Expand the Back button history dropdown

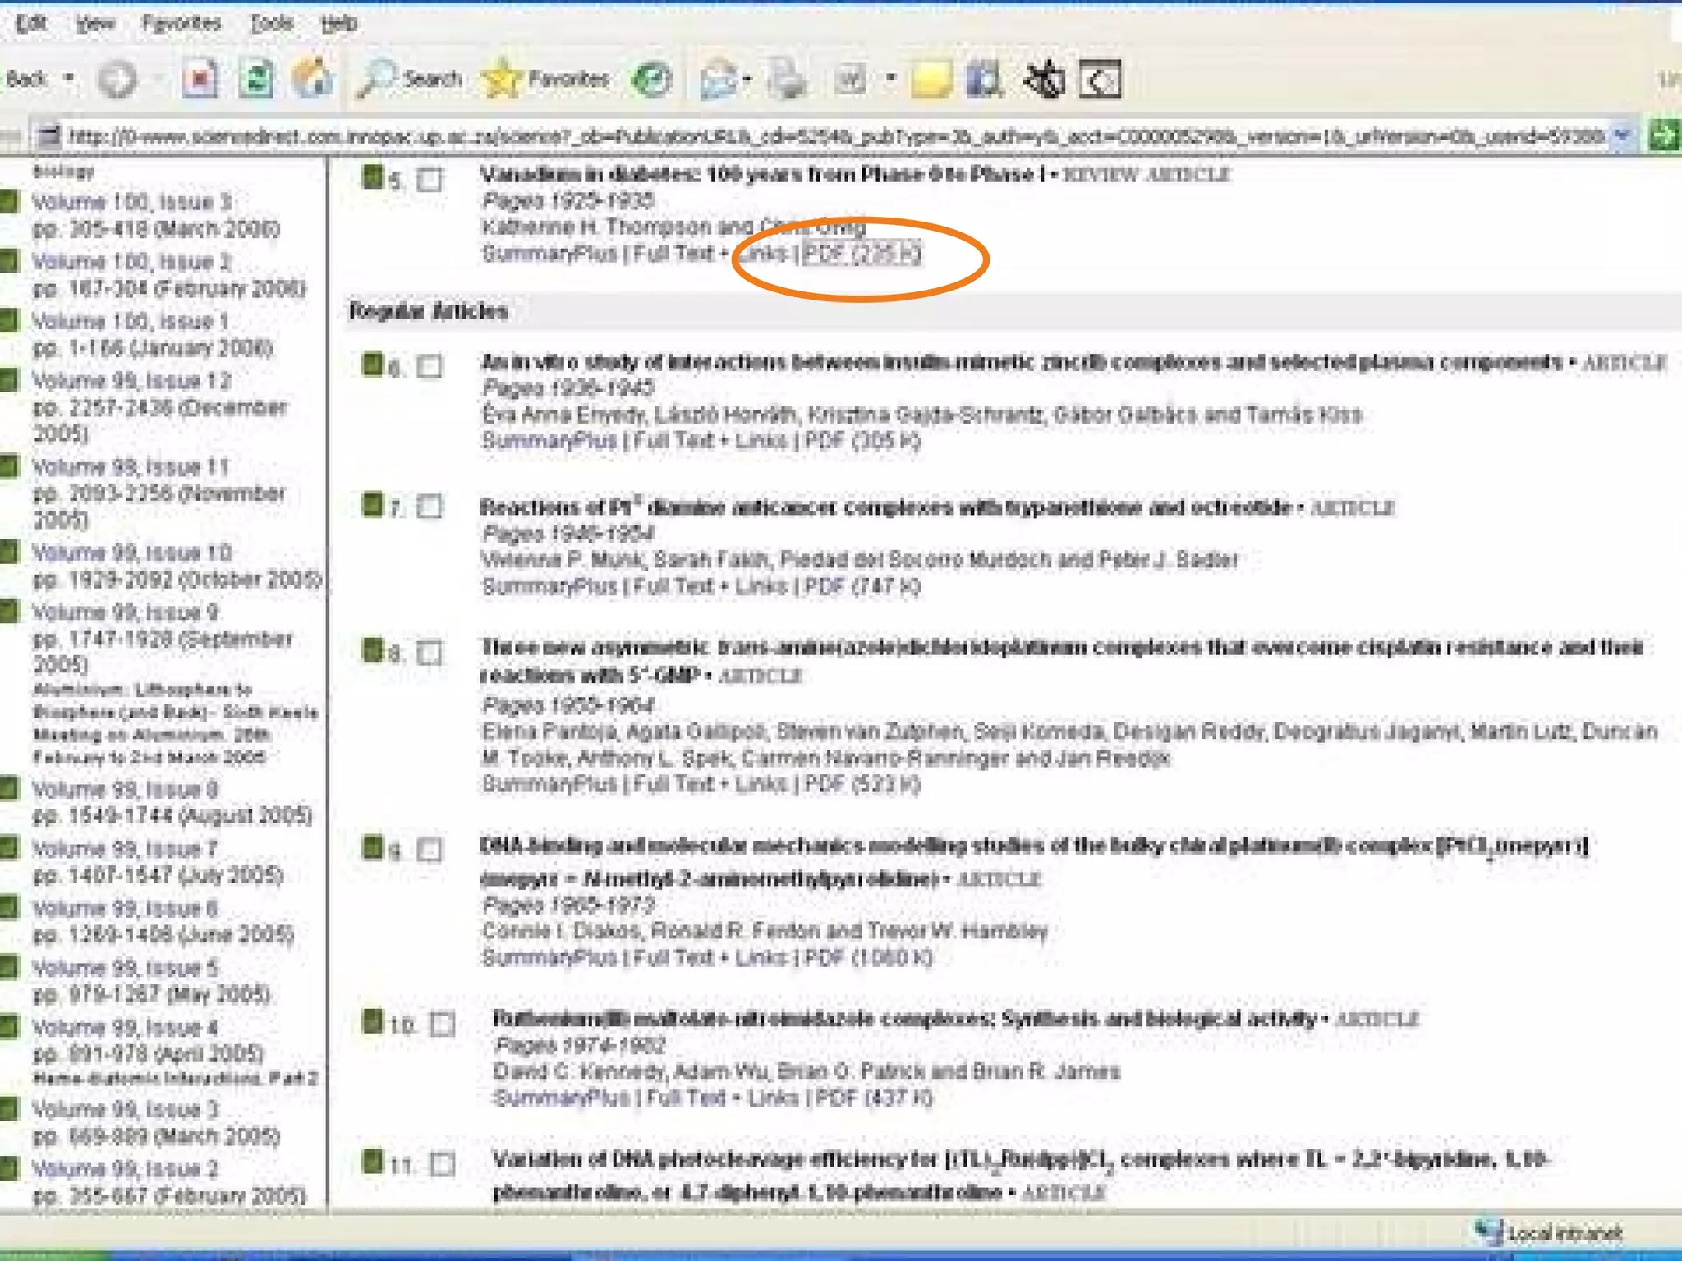point(70,79)
